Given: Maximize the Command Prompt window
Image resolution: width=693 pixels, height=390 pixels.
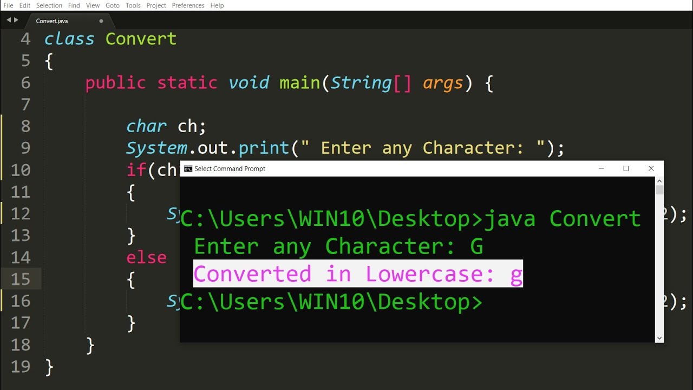Looking at the screenshot, I should (x=626, y=168).
